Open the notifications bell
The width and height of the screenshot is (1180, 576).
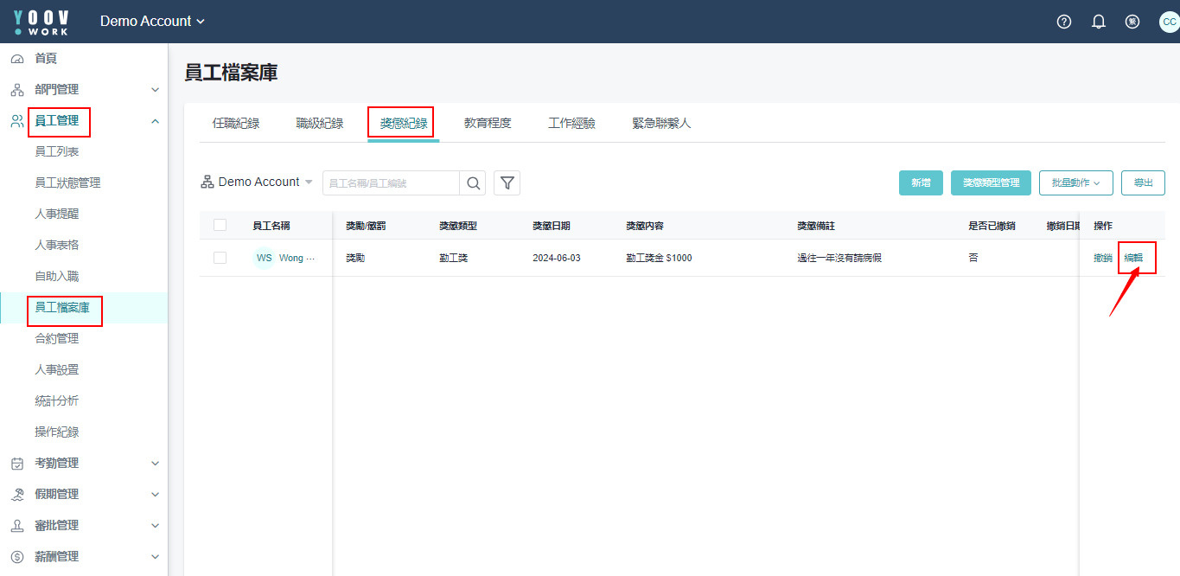1099,22
